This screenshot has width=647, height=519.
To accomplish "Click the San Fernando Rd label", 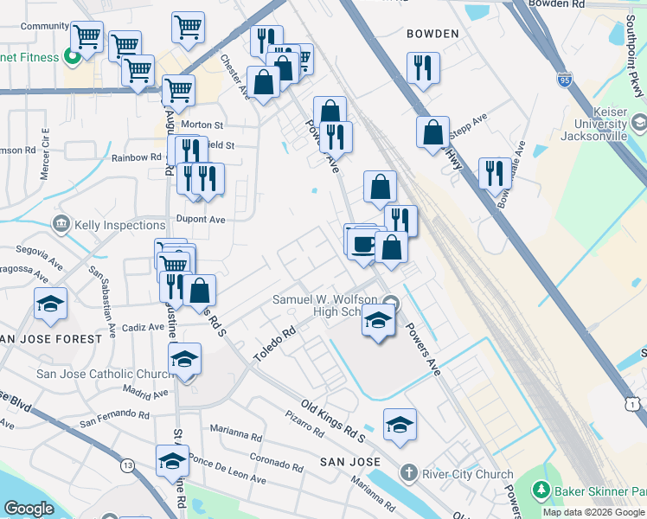I will pyautogui.click(x=114, y=418).
